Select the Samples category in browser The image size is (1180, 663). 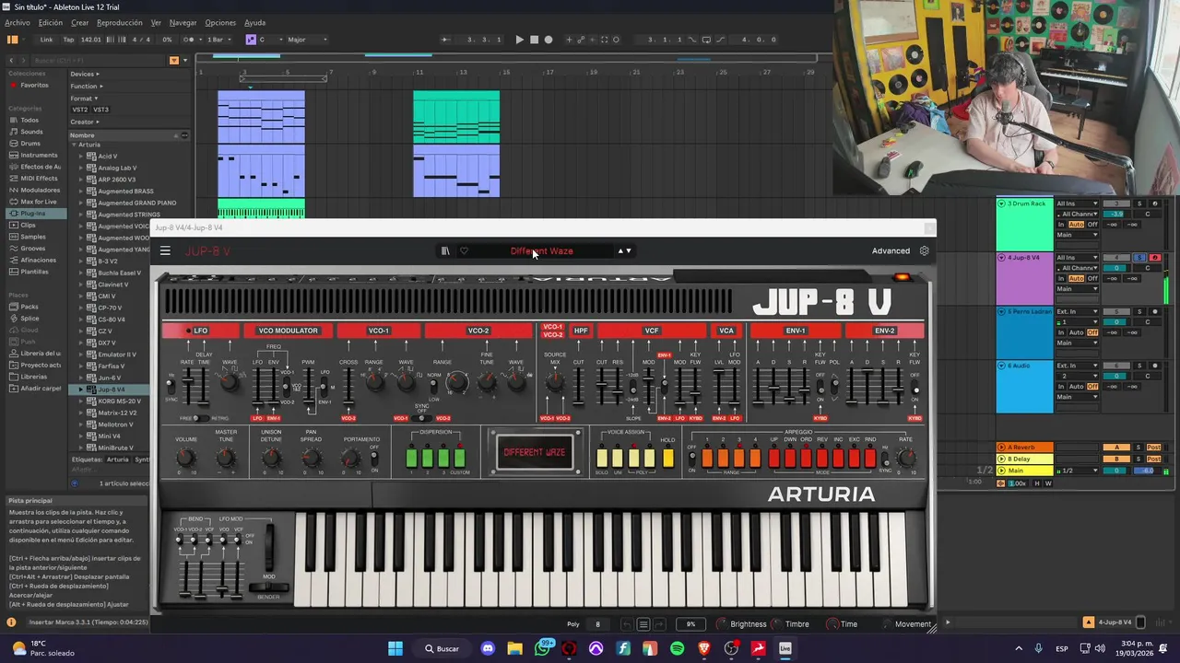[33, 237]
